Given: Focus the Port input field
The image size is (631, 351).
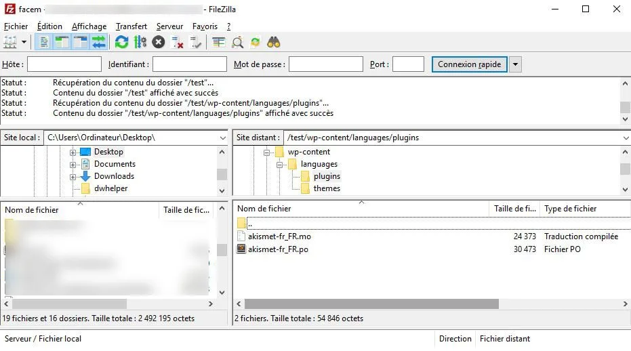Looking at the screenshot, I should pos(408,64).
